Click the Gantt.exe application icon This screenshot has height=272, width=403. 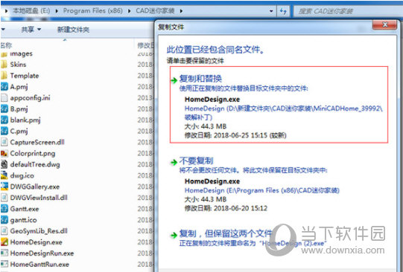[4, 209]
